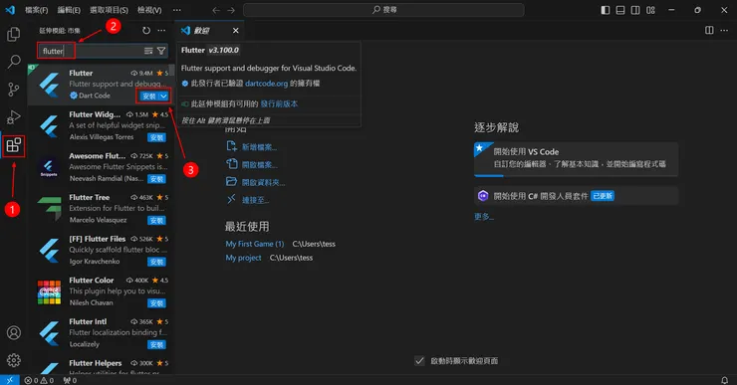
Task: Install the [FF] Flutter Files extension
Action: point(156,262)
